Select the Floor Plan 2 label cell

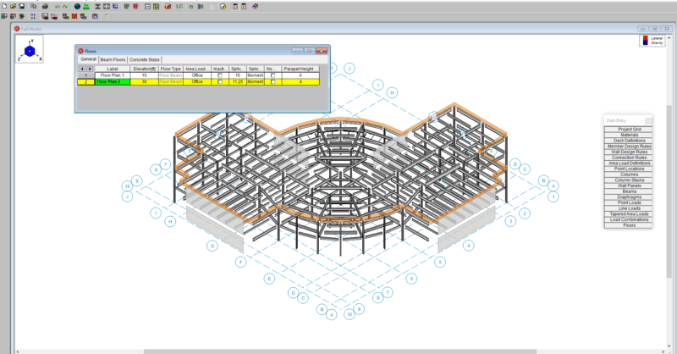point(113,82)
